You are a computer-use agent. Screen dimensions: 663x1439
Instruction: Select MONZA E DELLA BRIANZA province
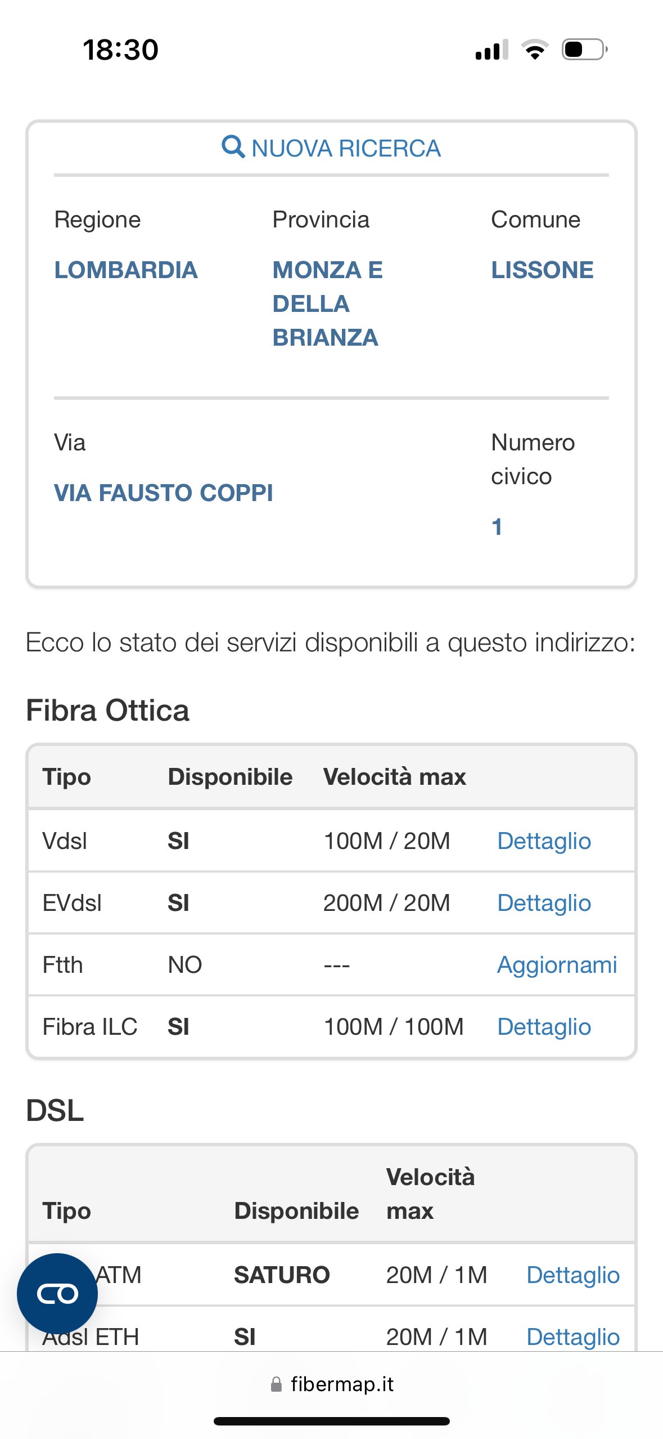(x=327, y=303)
